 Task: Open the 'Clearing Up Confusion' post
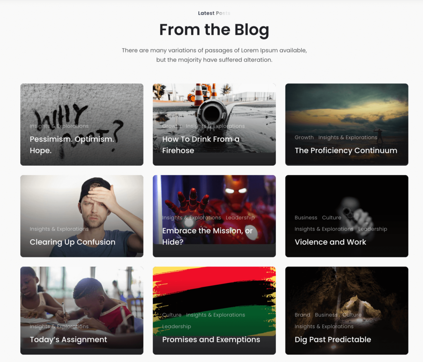(x=72, y=242)
